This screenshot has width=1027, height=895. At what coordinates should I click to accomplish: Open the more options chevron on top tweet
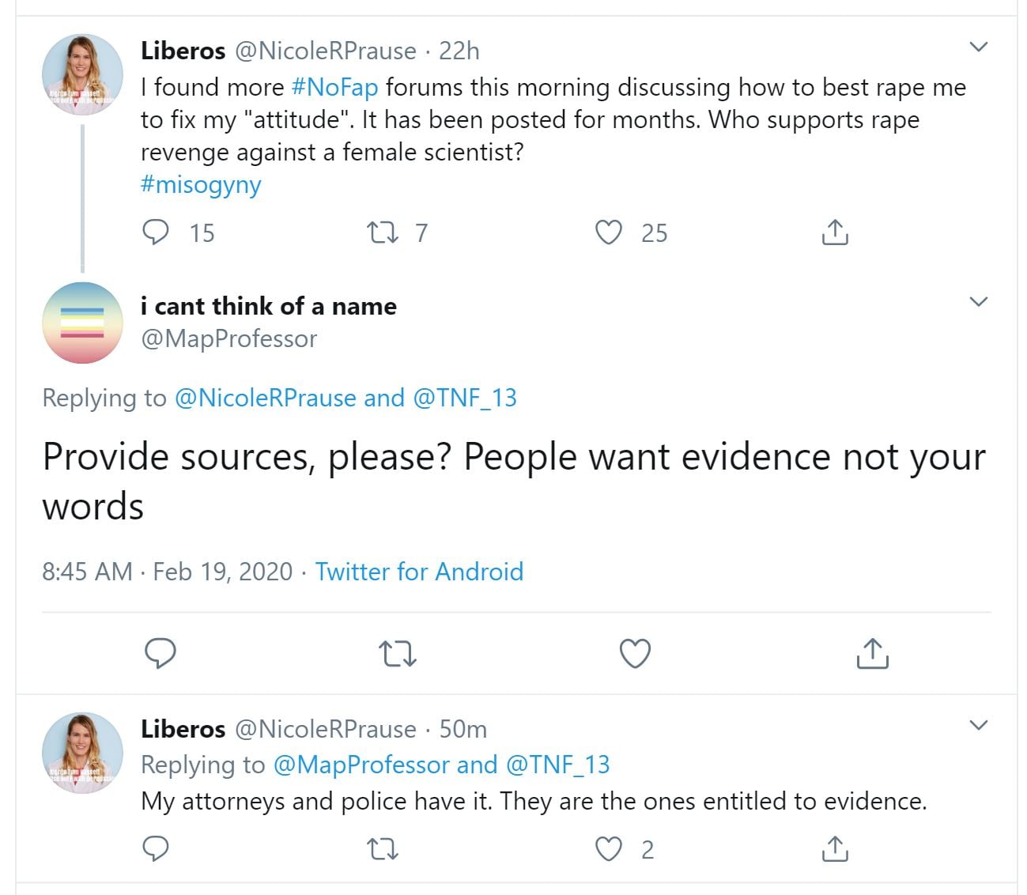979,47
